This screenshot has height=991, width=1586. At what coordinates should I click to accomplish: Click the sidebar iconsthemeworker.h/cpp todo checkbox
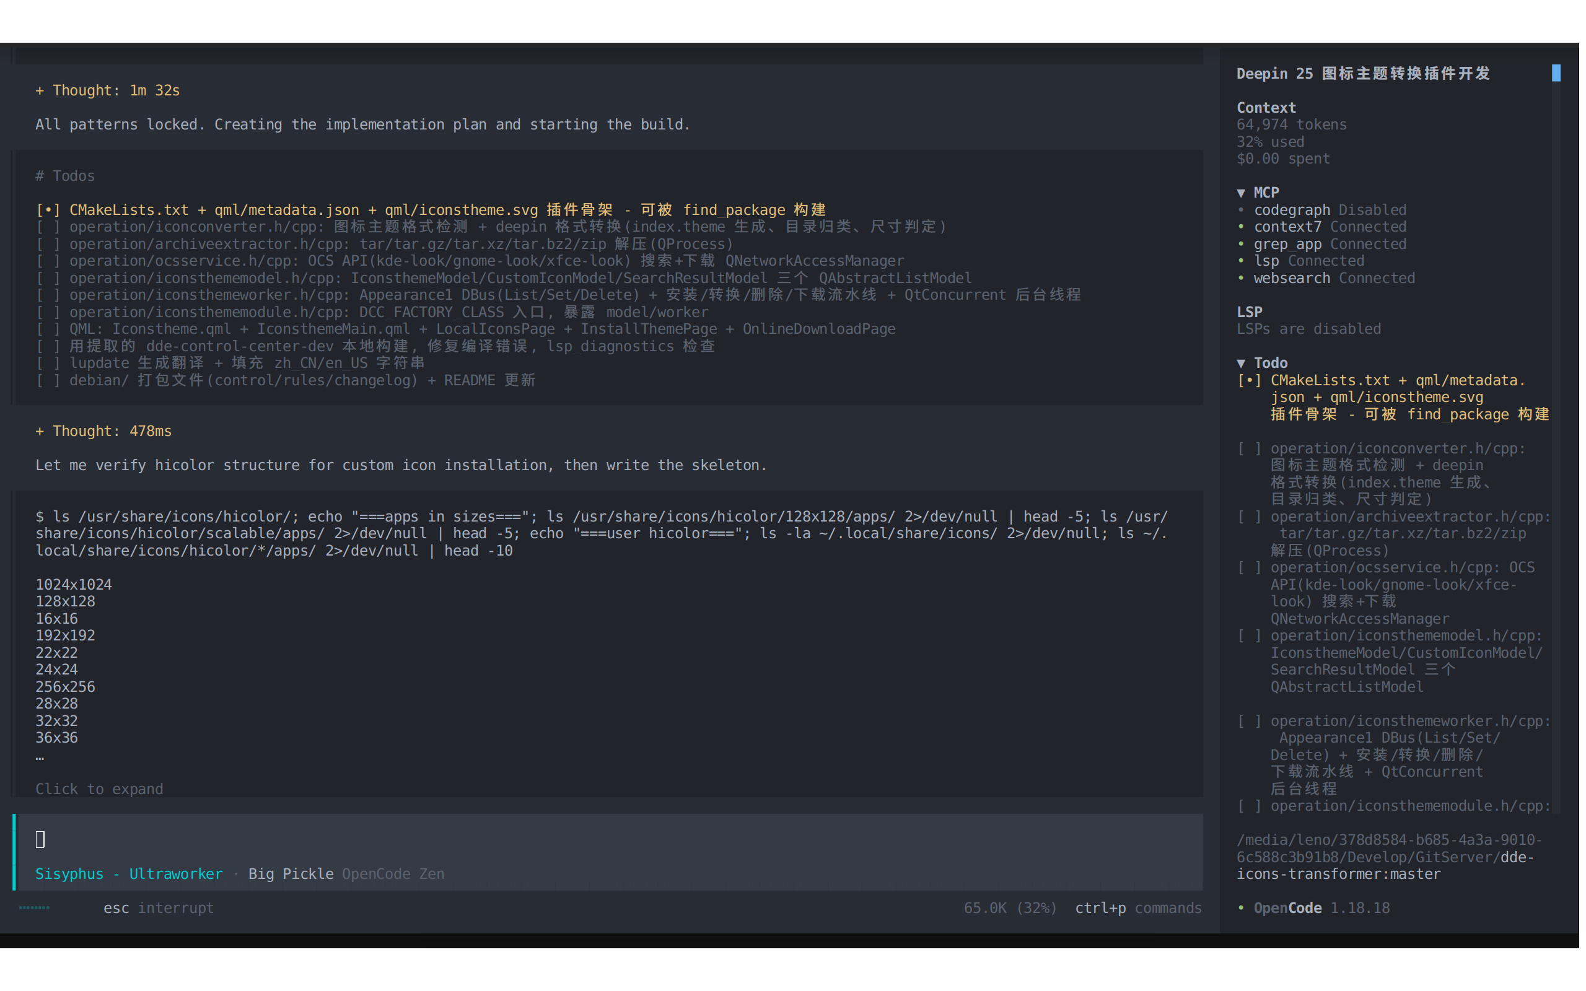[x=1249, y=721]
